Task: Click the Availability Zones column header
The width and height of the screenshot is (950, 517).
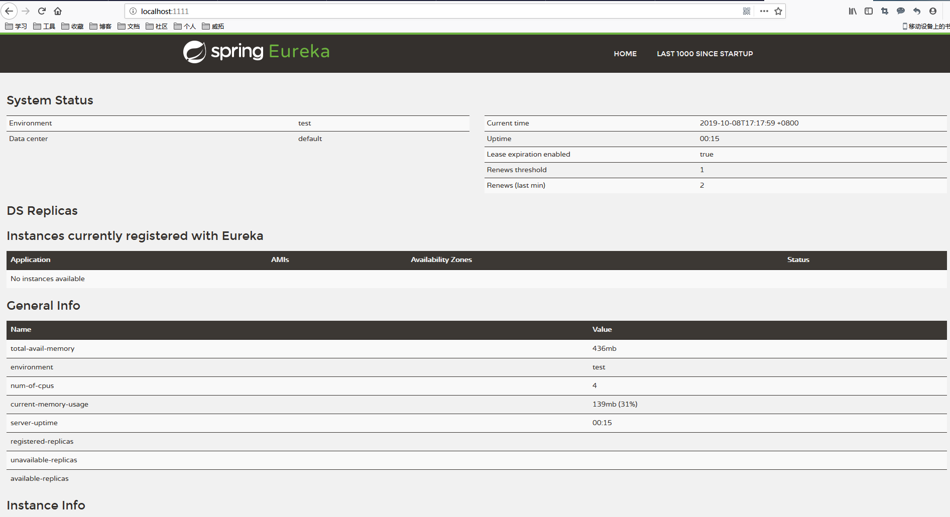Action: click(441, 260)
